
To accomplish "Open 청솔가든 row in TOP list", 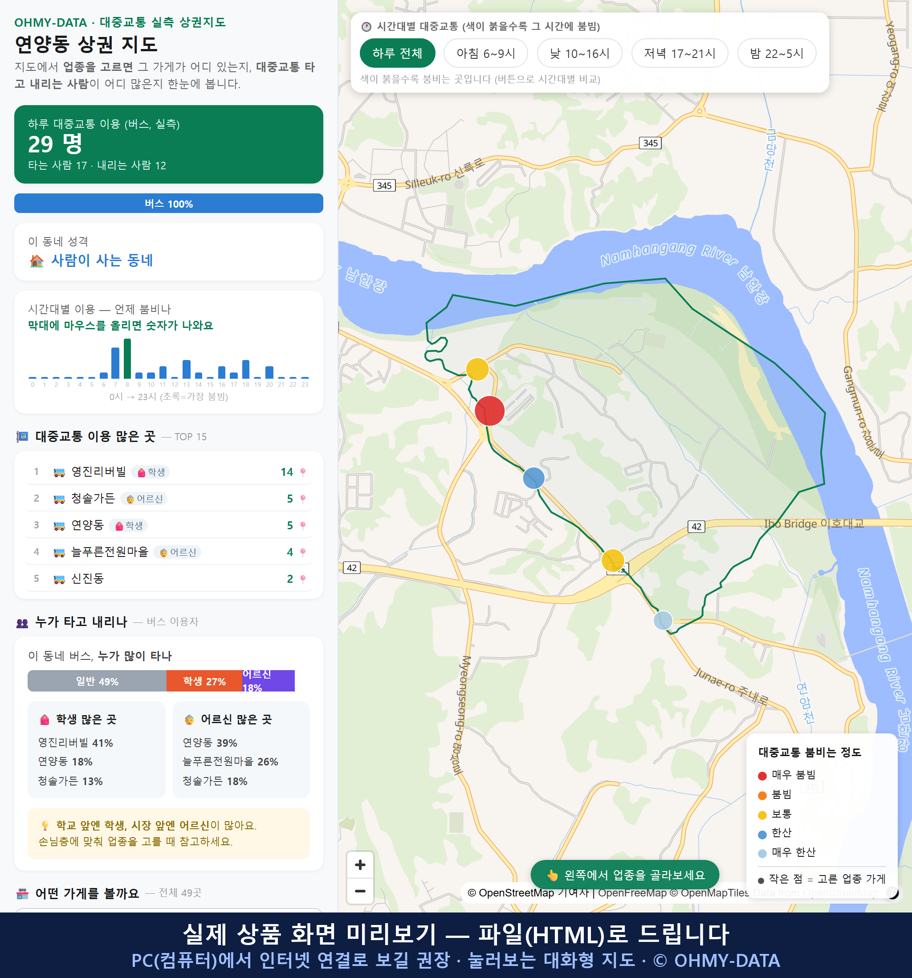I will (168, 498).
